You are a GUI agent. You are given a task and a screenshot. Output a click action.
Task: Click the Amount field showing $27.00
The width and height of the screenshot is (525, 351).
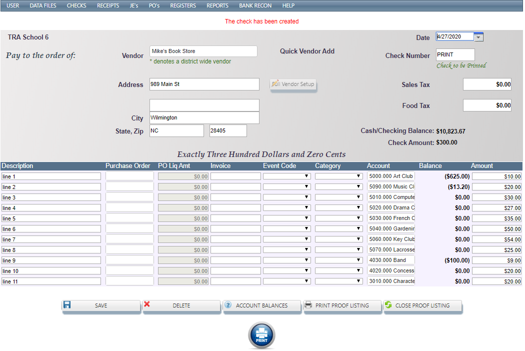tap(497, 208)
